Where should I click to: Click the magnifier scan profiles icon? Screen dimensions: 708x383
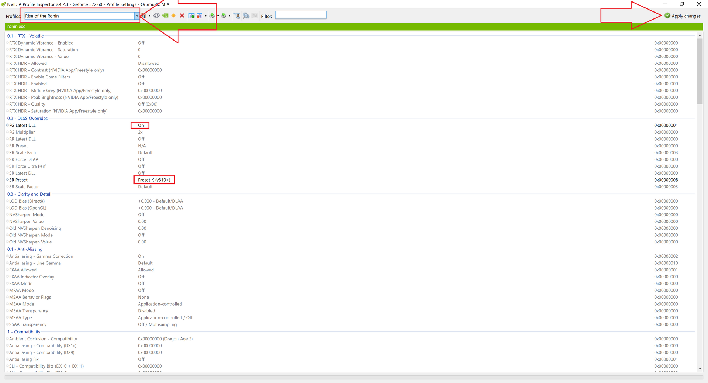click(x=246, y=15)
